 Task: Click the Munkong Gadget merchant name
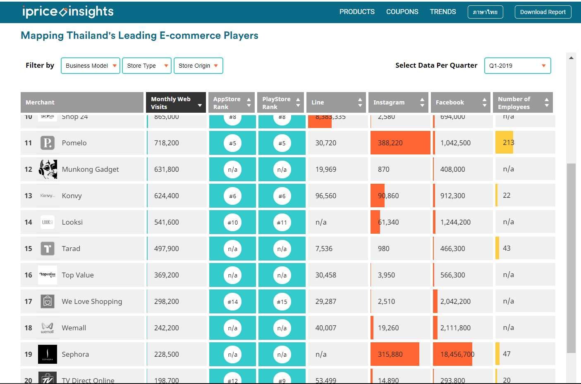tap(90, 169)
